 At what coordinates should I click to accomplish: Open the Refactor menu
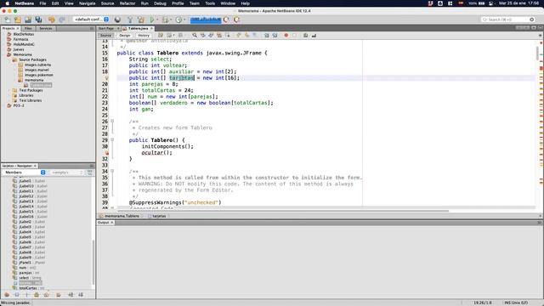(x=127, y=3)
